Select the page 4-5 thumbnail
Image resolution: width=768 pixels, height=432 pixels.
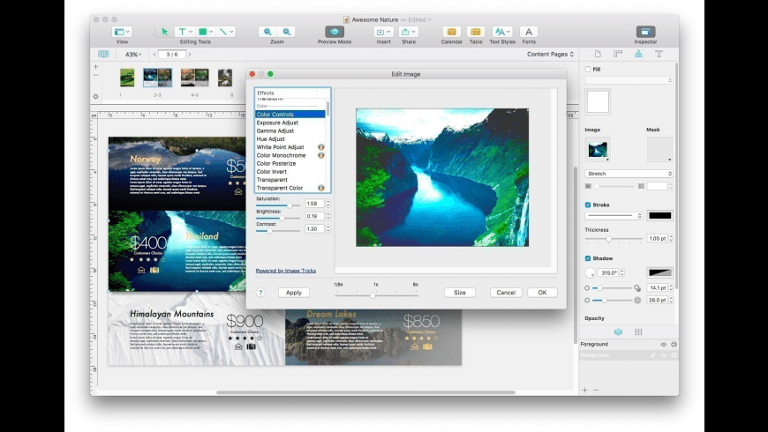[x=194, y=78]
